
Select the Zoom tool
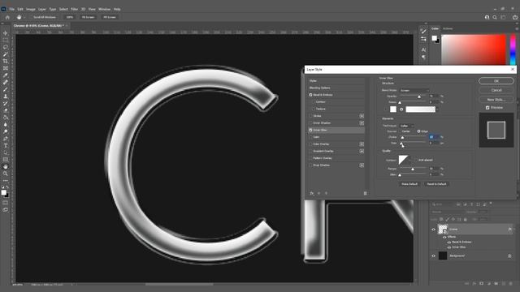[6, 174]
